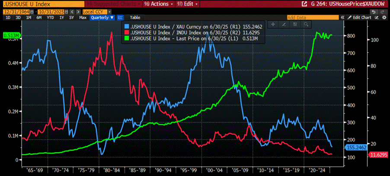Viewport: 390px width, 176px height.
Task: Undo the last chart change
Action: coord(373,12)
